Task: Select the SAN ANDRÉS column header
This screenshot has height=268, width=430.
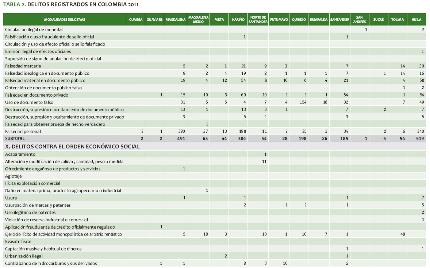Action: click(359, 19)
